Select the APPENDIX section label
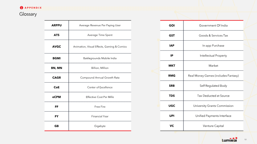257x144 pixels. (x=33, y=8)
